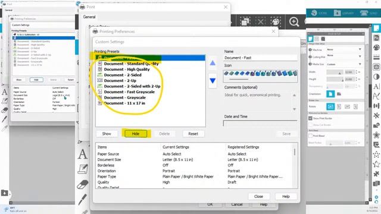Move preset down with blue down arrow
Screen dimensions: 381x214
[x=213, y=81]
